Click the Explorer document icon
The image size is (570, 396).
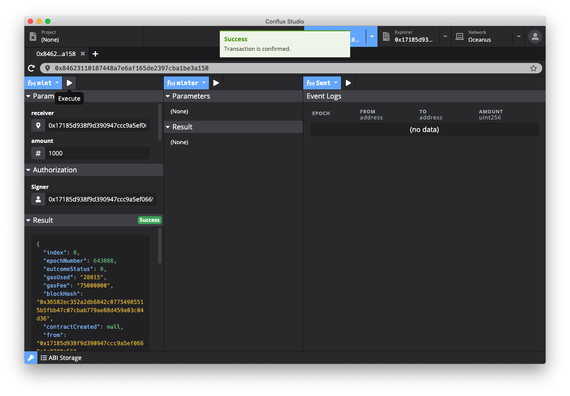(386, 36)
